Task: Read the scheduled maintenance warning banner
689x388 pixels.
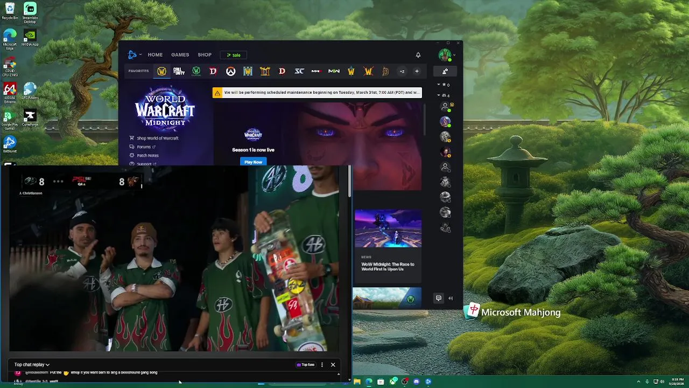Action: 317,93
